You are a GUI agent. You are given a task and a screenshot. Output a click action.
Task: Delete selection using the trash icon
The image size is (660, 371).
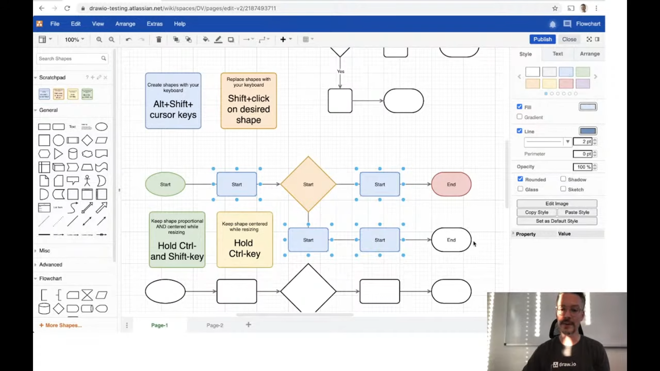[158, 39]
